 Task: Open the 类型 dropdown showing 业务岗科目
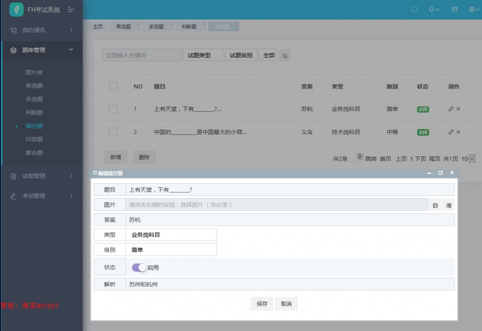(x=171, y=234)
